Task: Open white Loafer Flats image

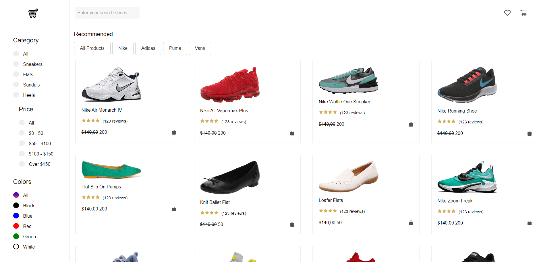Action: 349,176
